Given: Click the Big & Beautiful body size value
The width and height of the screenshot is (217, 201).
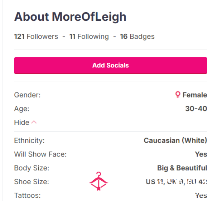Looking at the screenshot, I should [182, 168].
